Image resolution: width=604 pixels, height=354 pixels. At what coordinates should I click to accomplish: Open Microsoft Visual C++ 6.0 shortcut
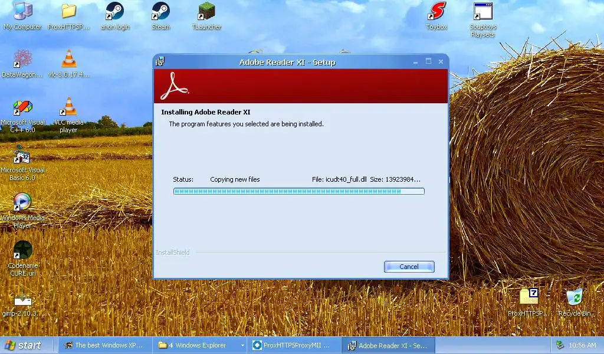(22, 116)
